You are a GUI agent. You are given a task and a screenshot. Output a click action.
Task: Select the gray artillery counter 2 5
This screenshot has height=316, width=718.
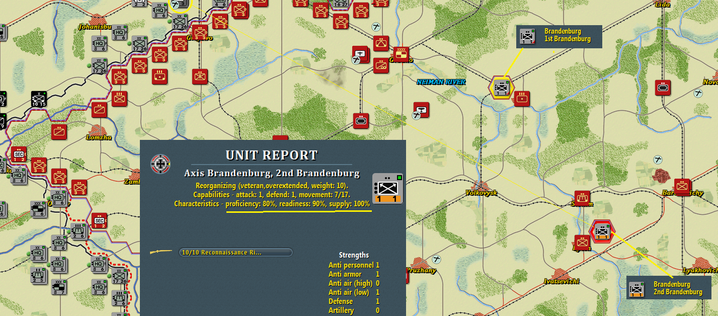(x=38, y=276)
